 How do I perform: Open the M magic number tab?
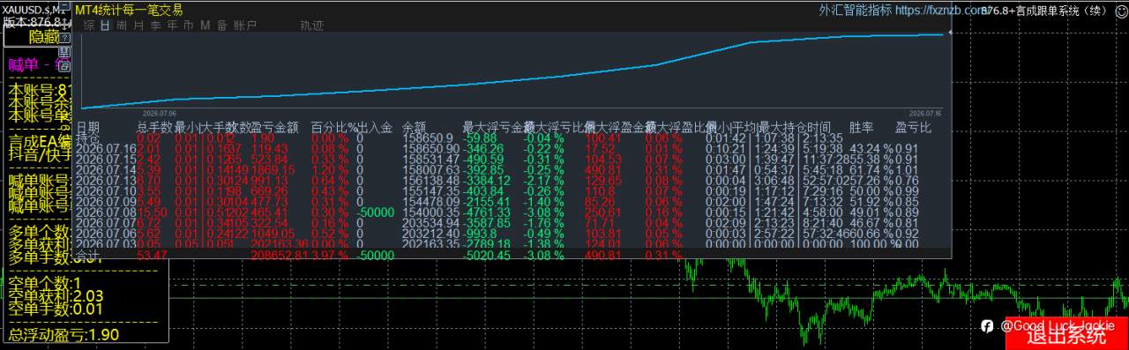[205, 26]
